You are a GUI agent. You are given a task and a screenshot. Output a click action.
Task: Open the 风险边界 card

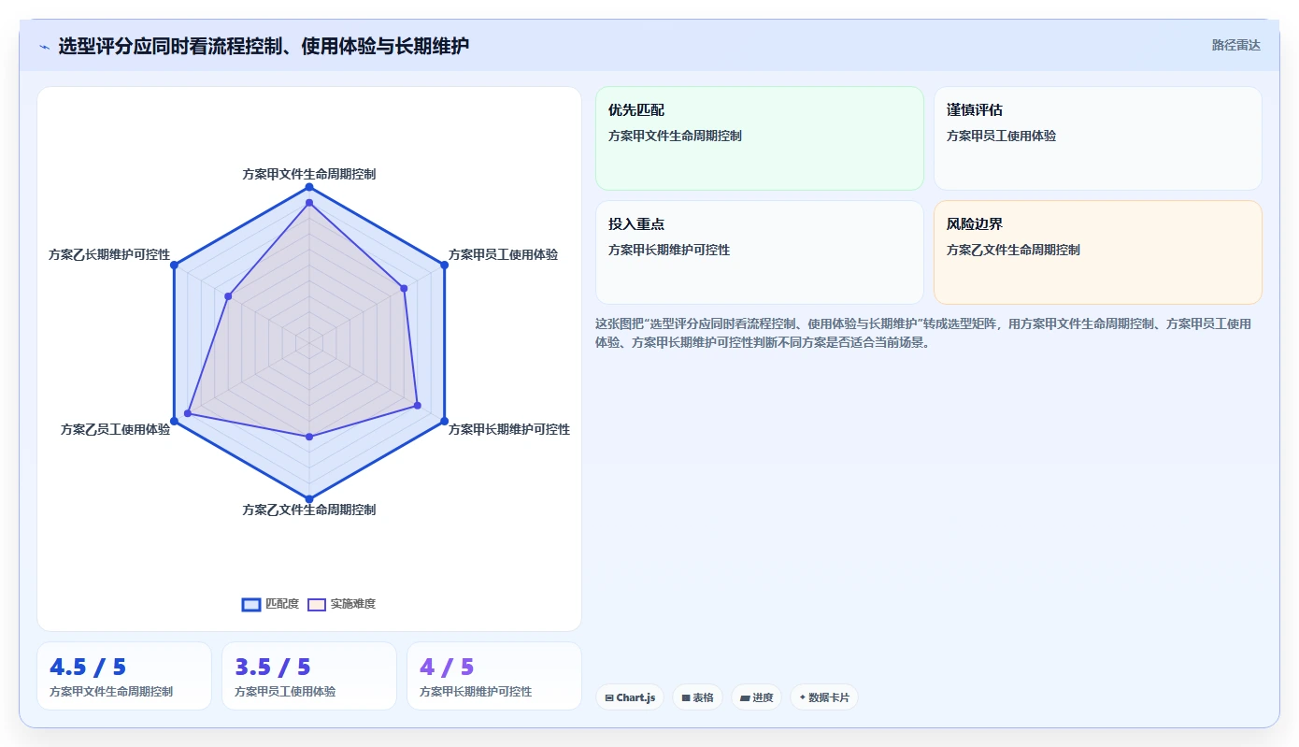(1098, 252)
